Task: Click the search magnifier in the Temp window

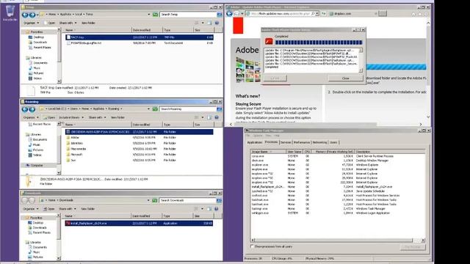Action: tap(220, 15)
